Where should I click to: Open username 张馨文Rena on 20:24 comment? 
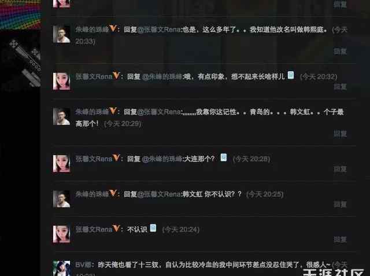[94, 229]
